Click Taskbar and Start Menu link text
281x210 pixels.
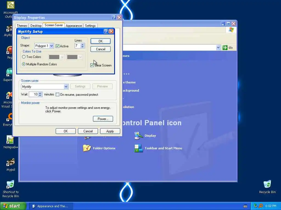[163, 148]
